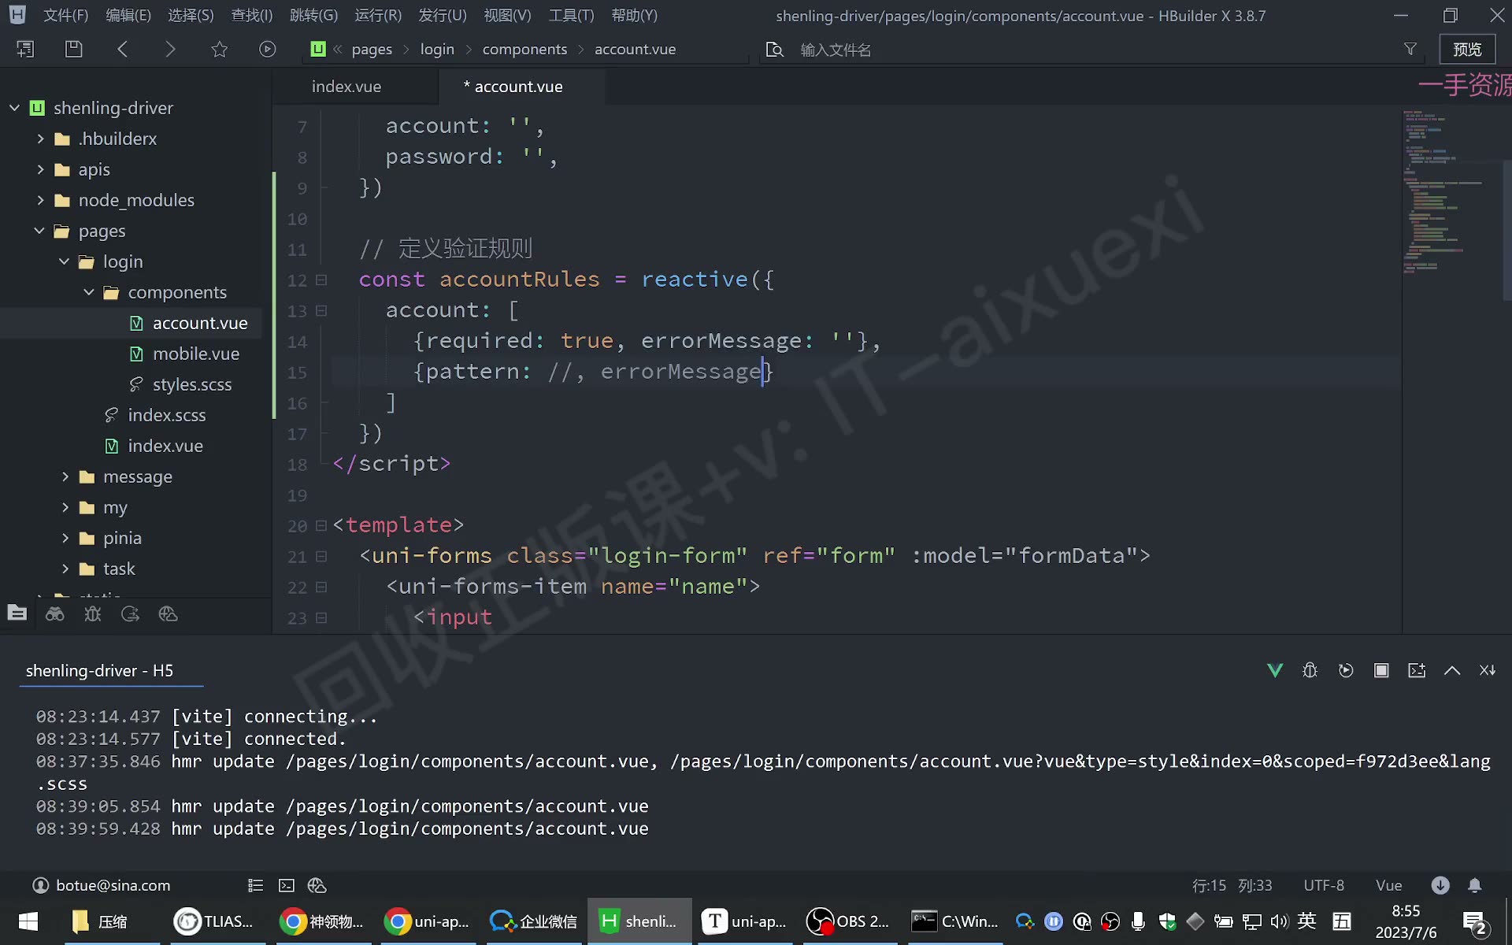Expand the apis folder
This screenshot has height=945, width=1512.
(41, 169)
